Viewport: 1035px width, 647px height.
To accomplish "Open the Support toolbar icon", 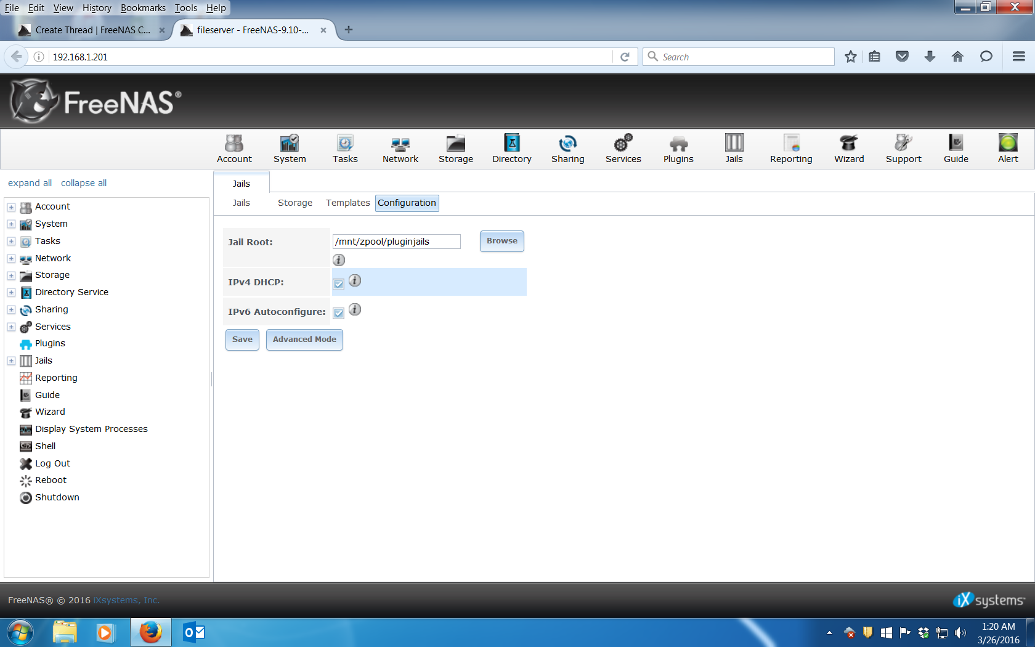I will (904, 149).
